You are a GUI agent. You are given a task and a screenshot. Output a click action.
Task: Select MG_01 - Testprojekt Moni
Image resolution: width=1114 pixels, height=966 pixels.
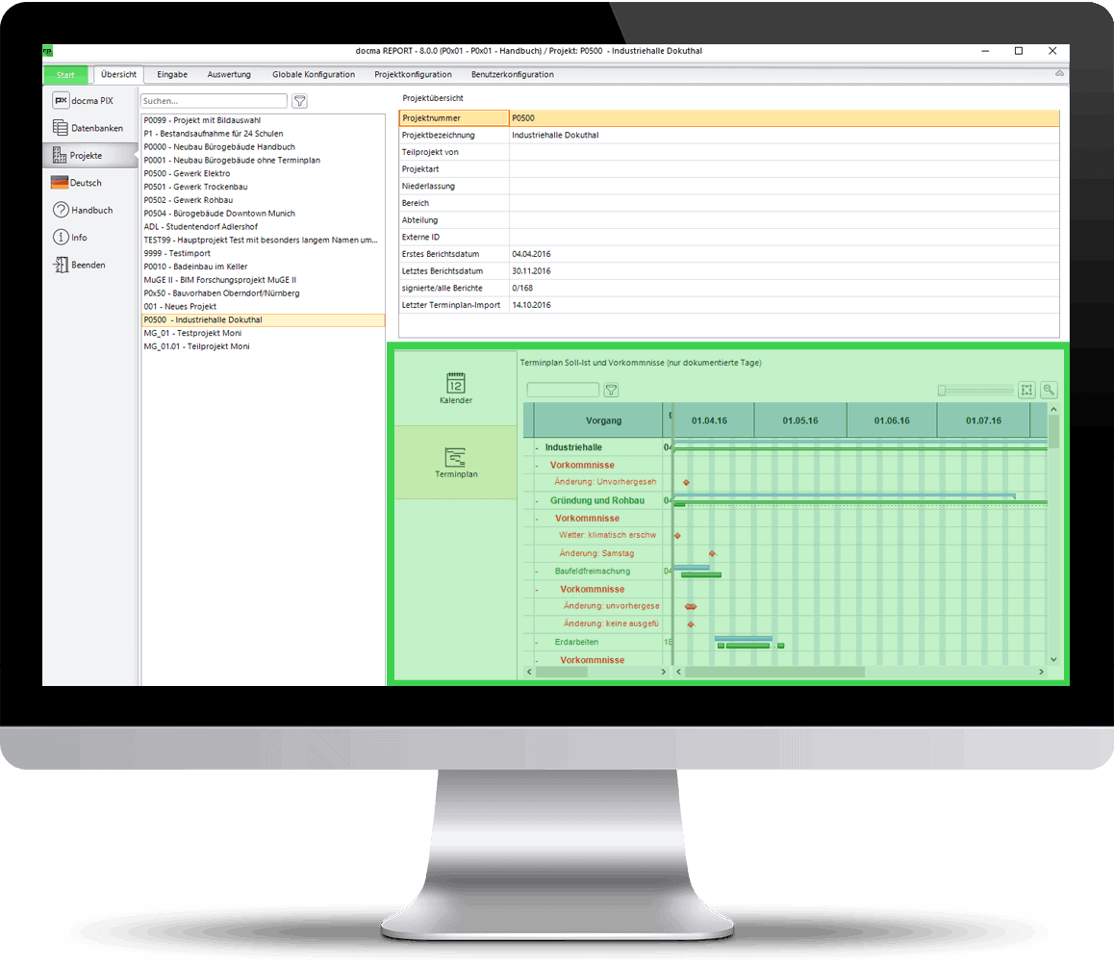pos(263,333)
